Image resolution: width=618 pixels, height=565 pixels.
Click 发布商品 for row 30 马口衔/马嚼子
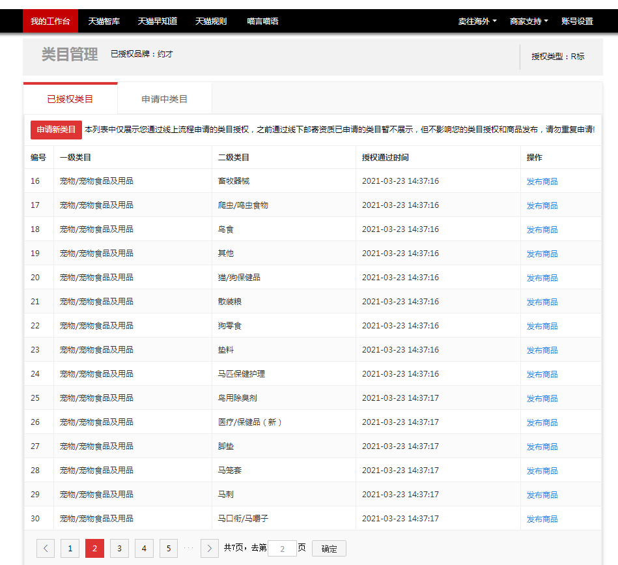(542, 519)
